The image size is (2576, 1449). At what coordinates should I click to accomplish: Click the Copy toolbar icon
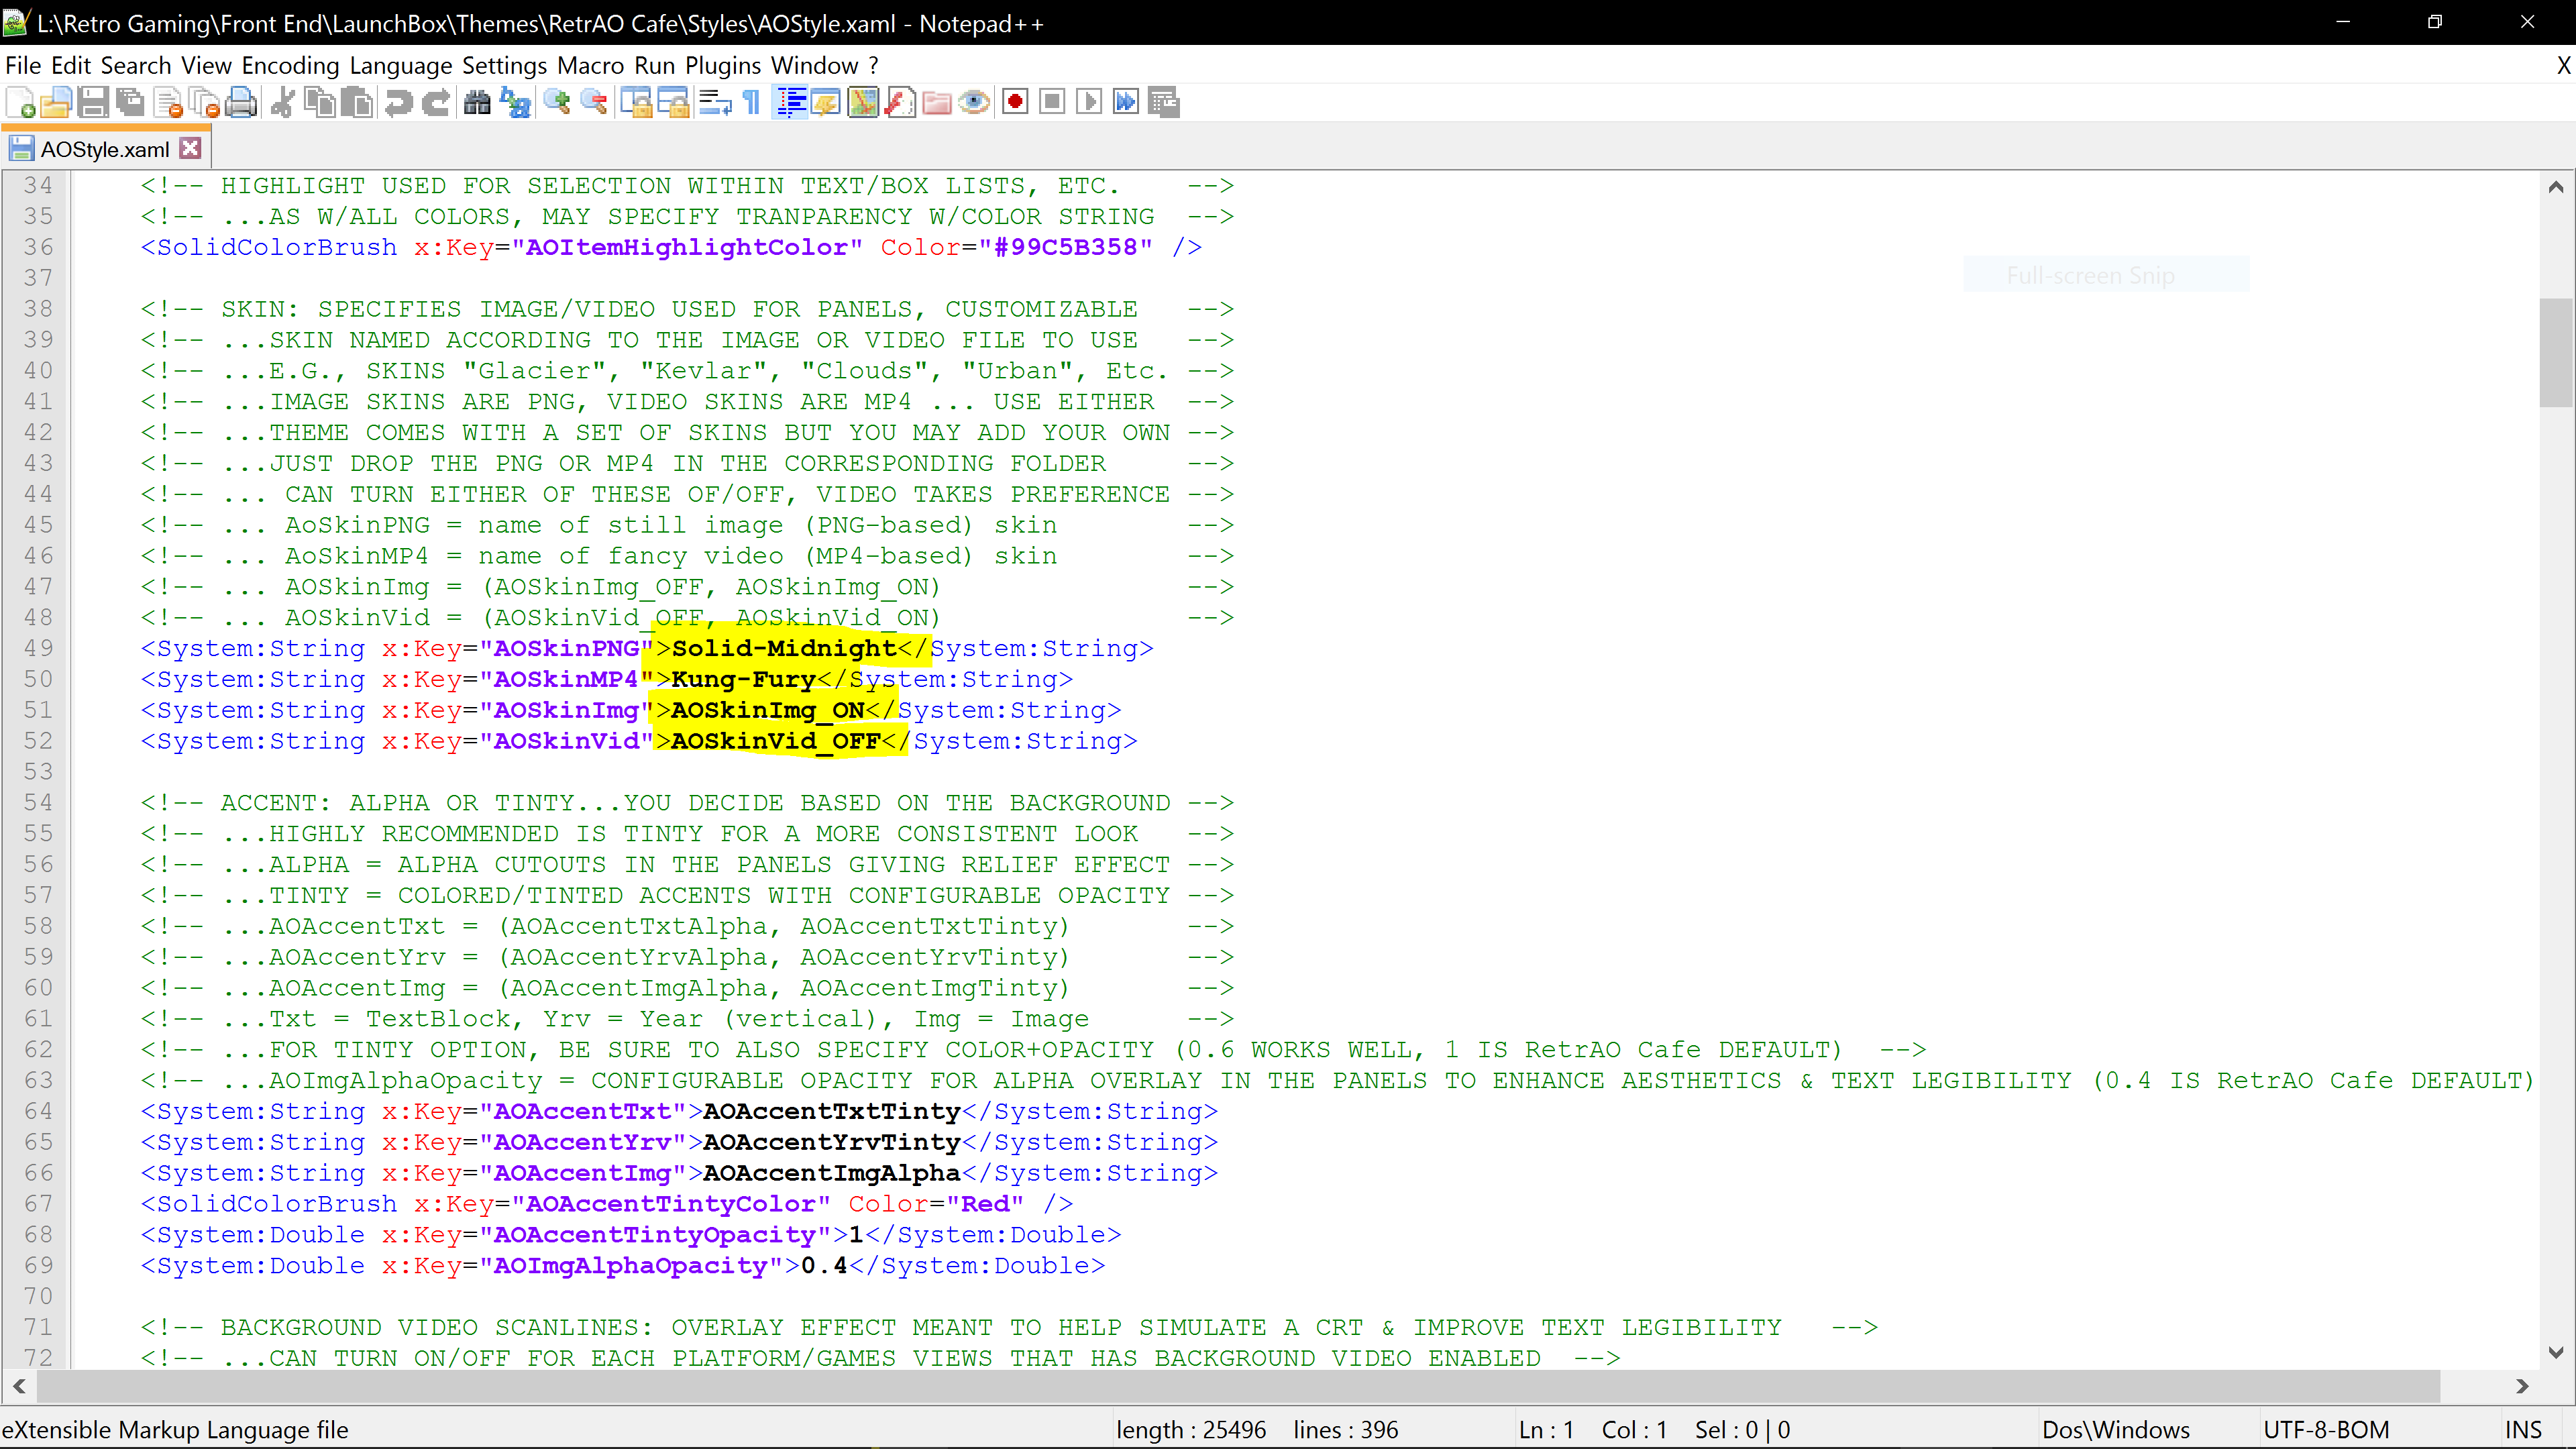click(x=320, y=102)
